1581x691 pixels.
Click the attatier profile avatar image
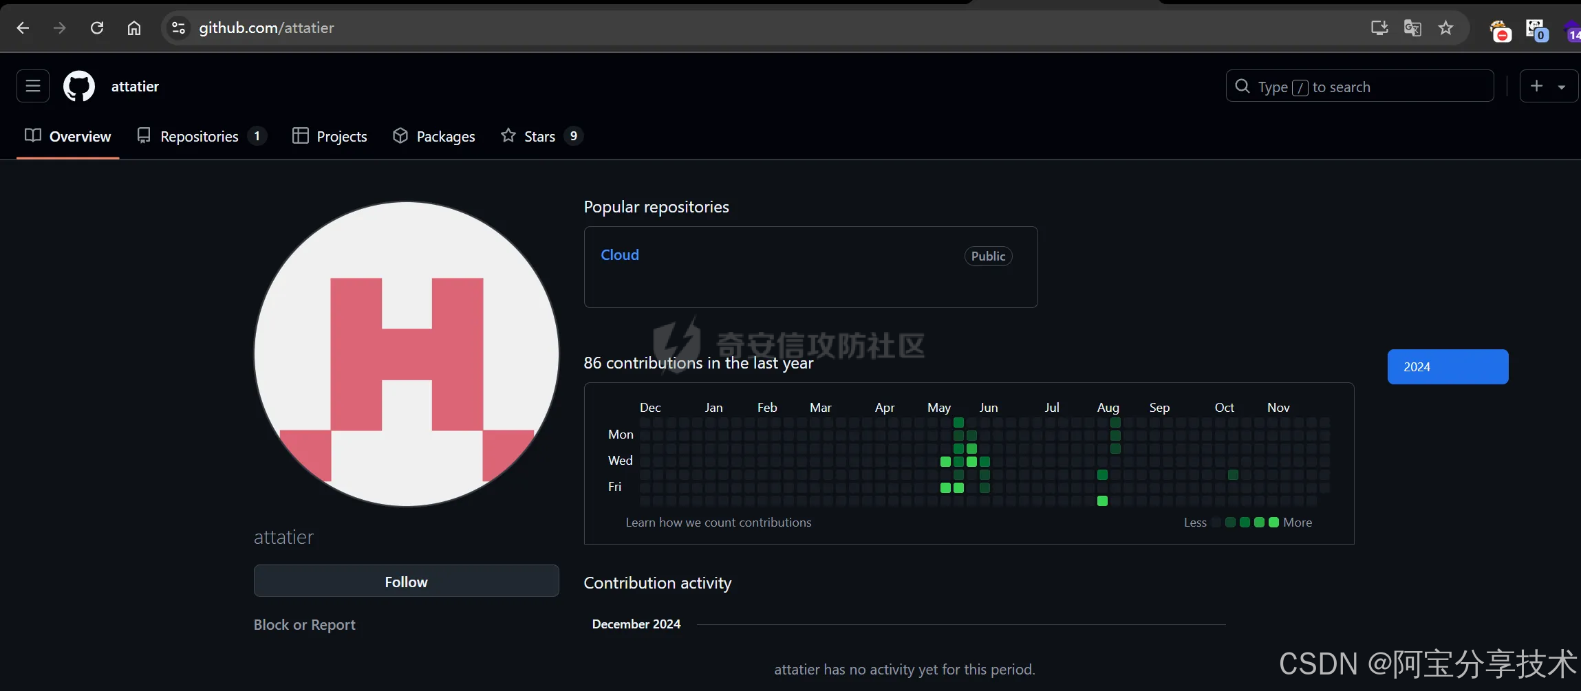pos(407,354)
